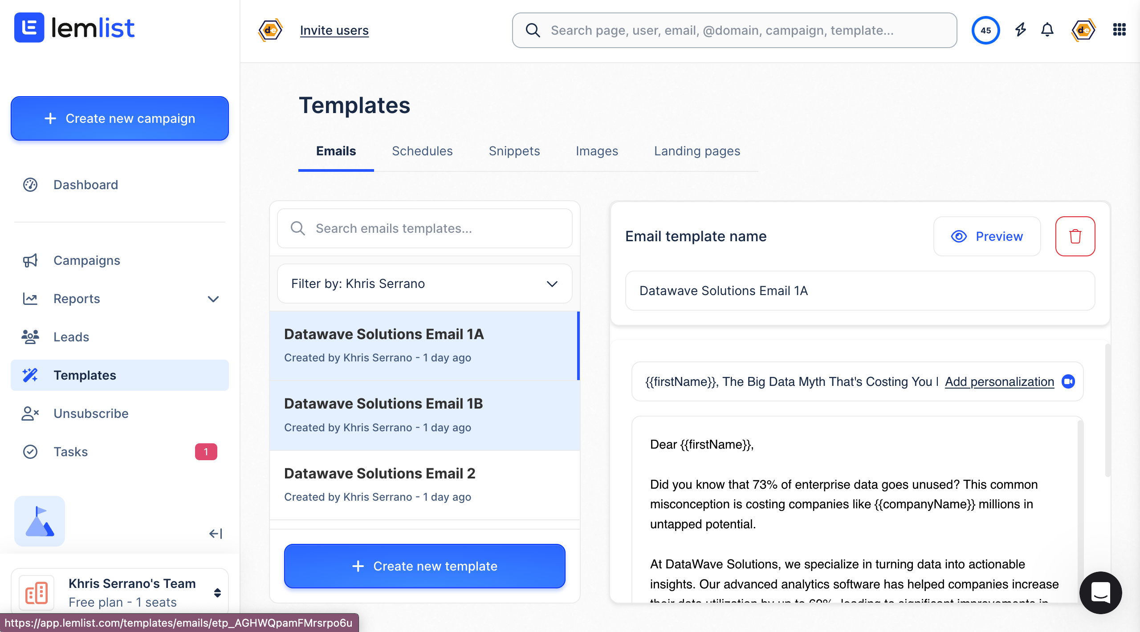The image size is (1140, 632).
Task: Open the apps grid menu icon
Action: tap(1119, 30)
